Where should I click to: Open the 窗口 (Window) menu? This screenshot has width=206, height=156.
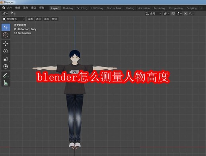[x=33, y=8]
